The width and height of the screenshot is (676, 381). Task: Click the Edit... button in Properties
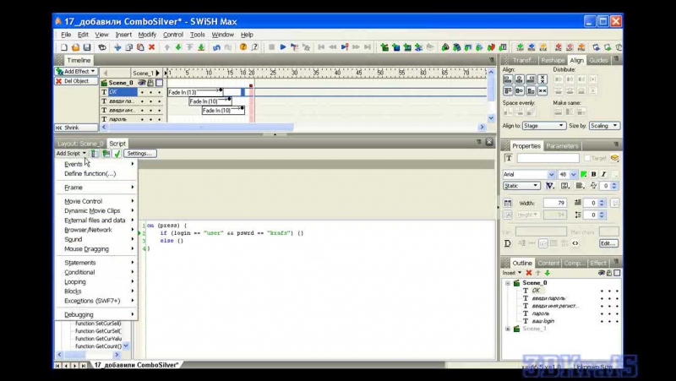(608, 243)
